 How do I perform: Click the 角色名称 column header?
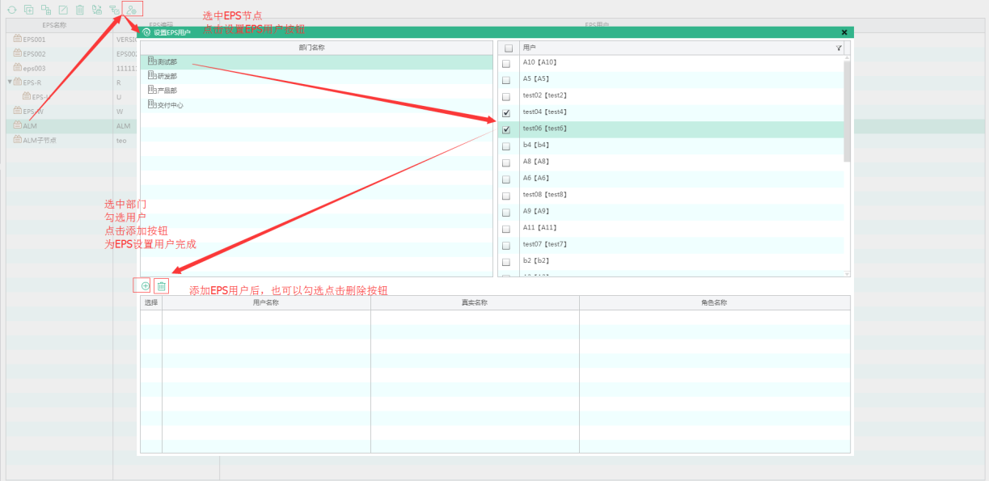pos(714,302)
